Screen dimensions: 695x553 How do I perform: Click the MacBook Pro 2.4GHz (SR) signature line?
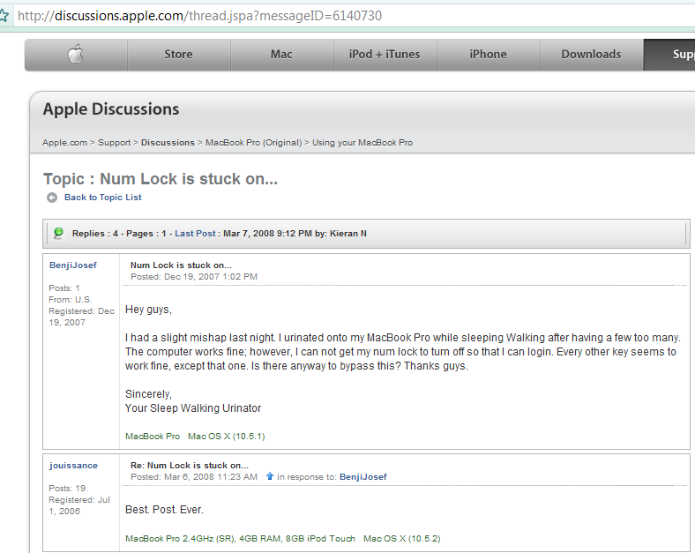click(x=283, y=539)
